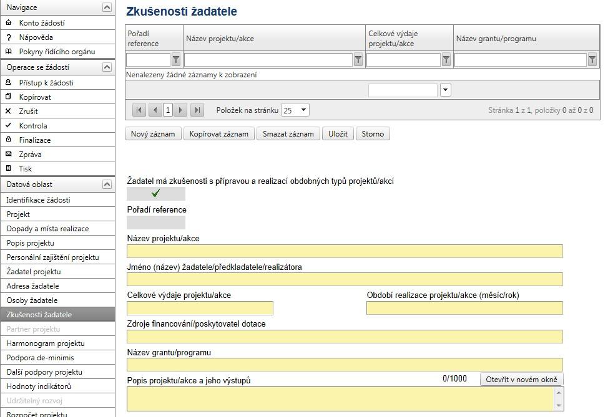Click the Kopírovat záznam button
This screenshot has width=608, height=417.
218,134
